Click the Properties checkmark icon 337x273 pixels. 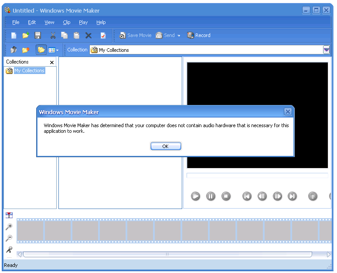point(103,35)
